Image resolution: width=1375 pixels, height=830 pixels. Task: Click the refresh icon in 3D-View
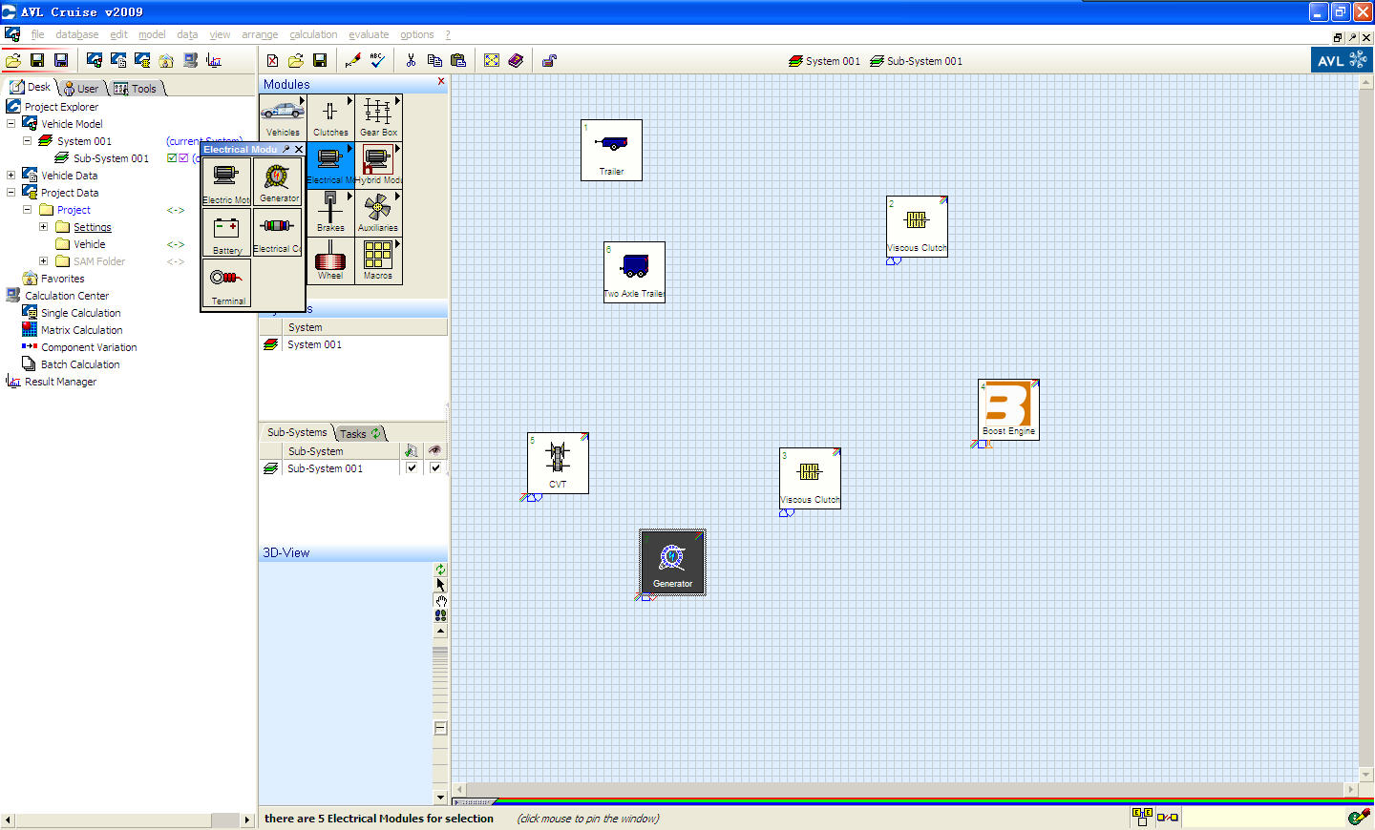(440, 570)
